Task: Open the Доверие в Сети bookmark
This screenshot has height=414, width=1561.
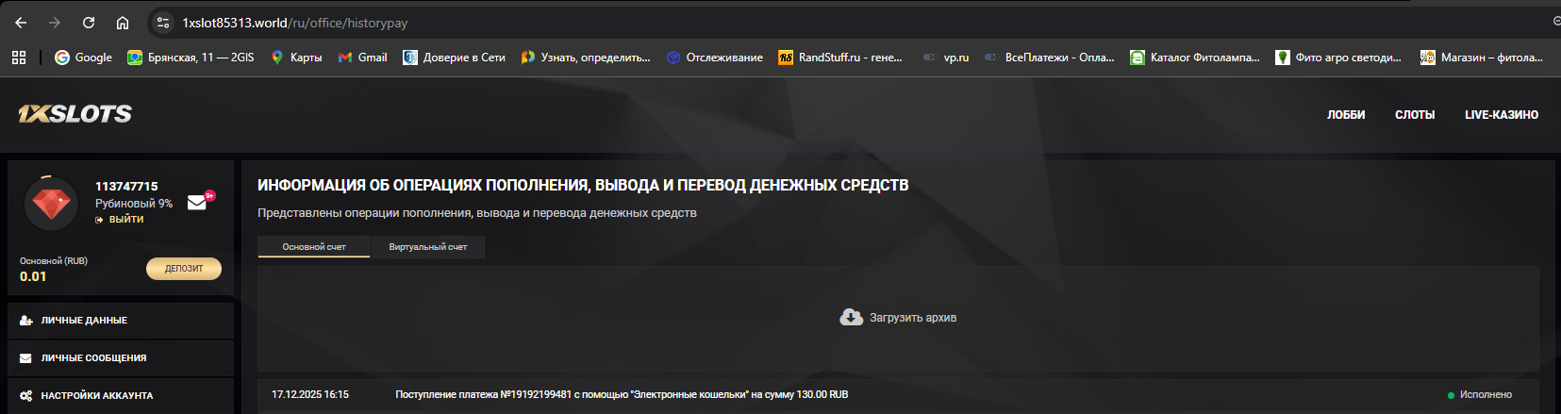Action: click(454, 58)
